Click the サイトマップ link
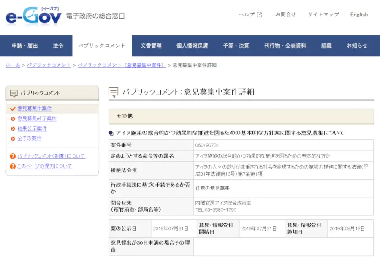Screen dimensions: 380x261 323,14
